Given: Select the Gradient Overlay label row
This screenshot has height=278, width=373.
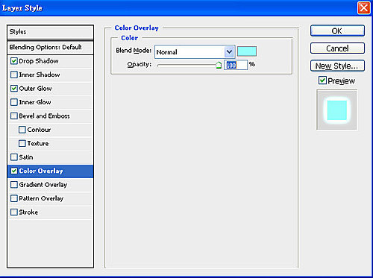Looking at the screenshot, I should 50,185.
